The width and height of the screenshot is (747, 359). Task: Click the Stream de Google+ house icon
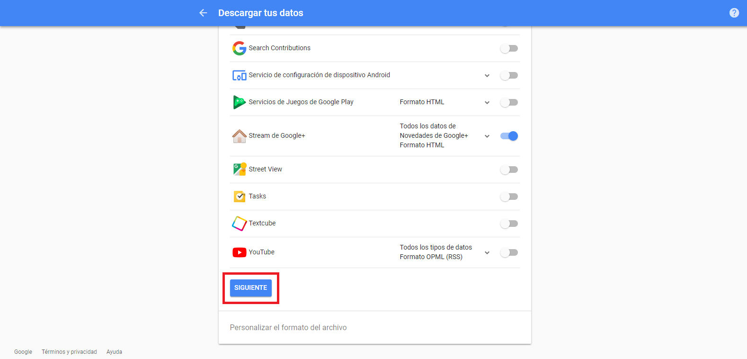(x=240, y=136)
